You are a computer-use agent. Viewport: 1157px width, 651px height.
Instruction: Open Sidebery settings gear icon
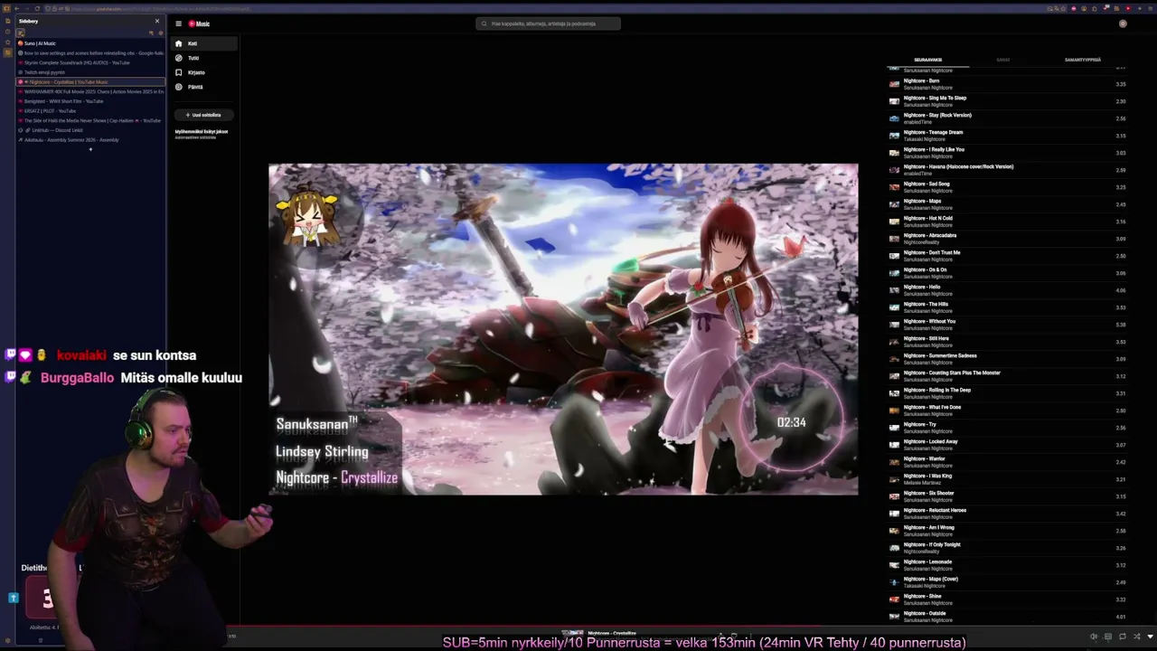point(161,33)
